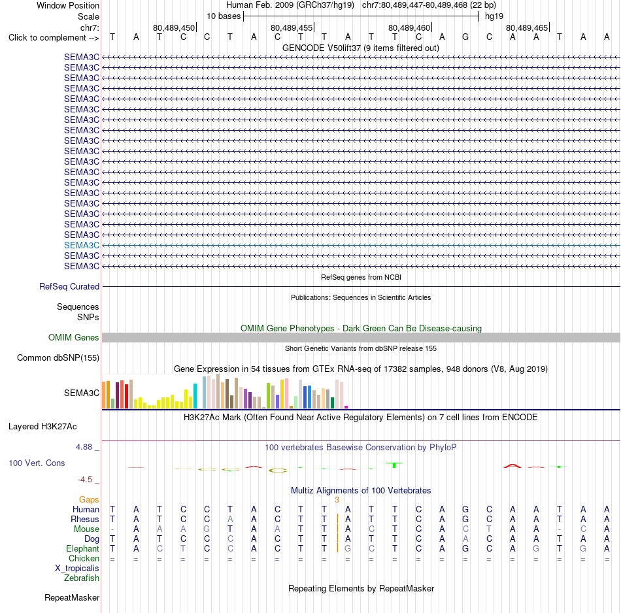
Task: Click the genome position header chr7:80,489,447-80,489,468
Action: tap(429, 5)
